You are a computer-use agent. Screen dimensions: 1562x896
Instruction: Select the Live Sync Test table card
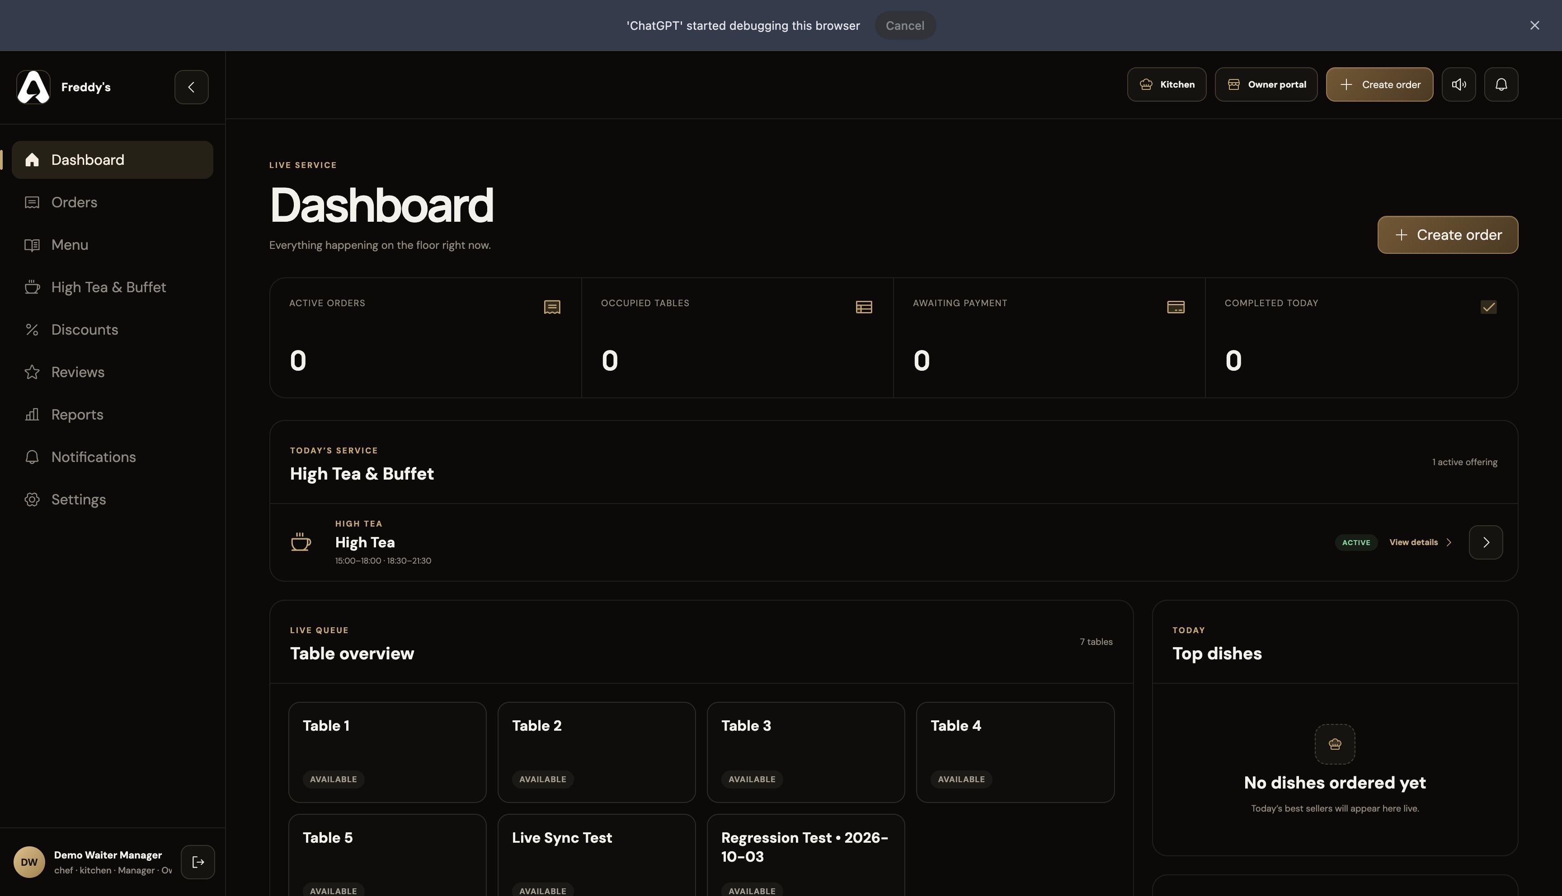pyautogui.click(x=597, y=855)
